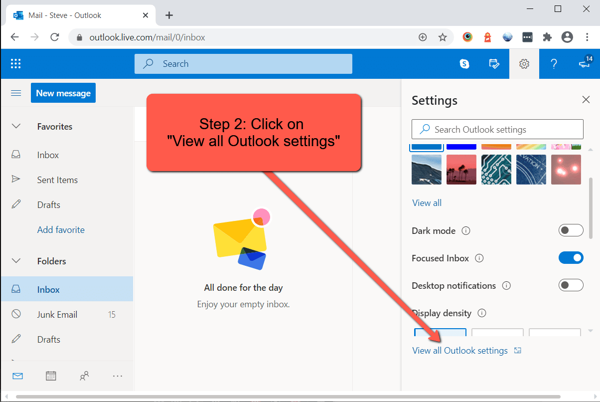Select the palm trees sunset theme

coord(461,170)
